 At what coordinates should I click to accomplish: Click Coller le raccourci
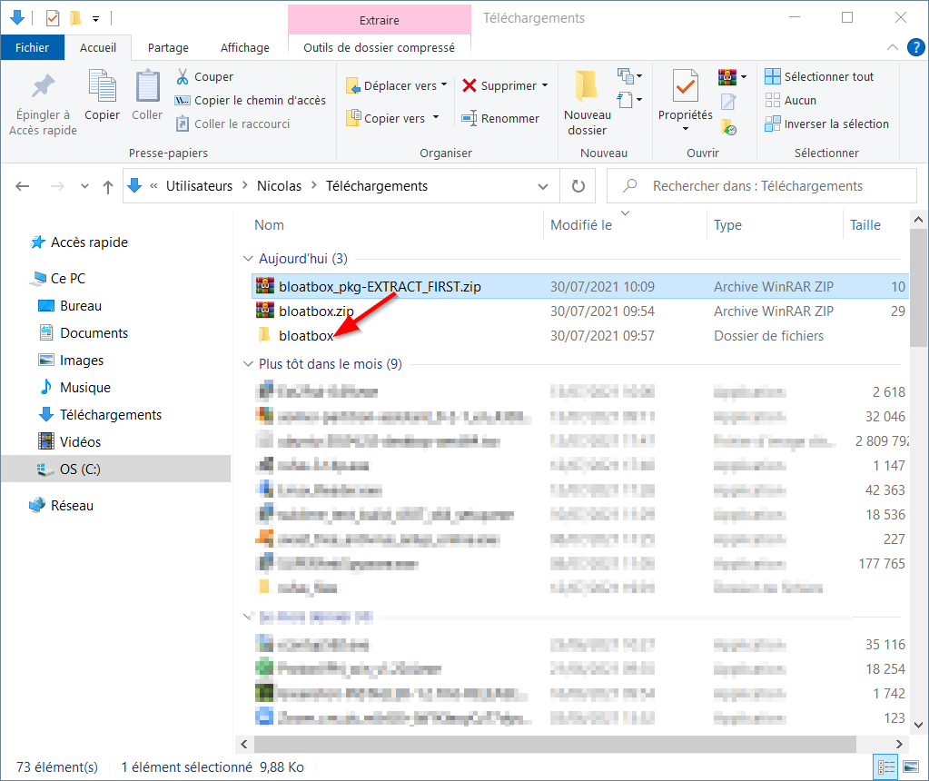(232, 124)
